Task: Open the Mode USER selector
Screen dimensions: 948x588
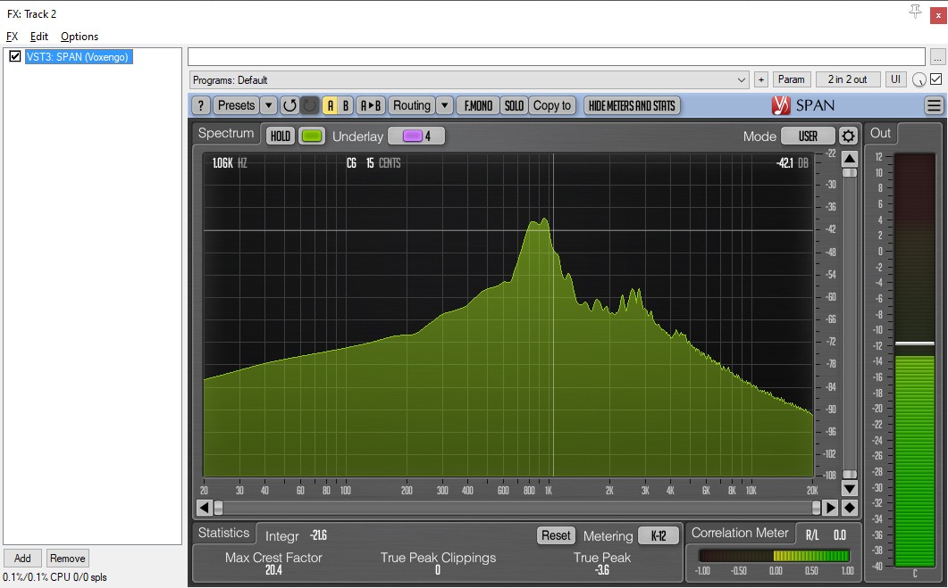Action: coord(808,136)
